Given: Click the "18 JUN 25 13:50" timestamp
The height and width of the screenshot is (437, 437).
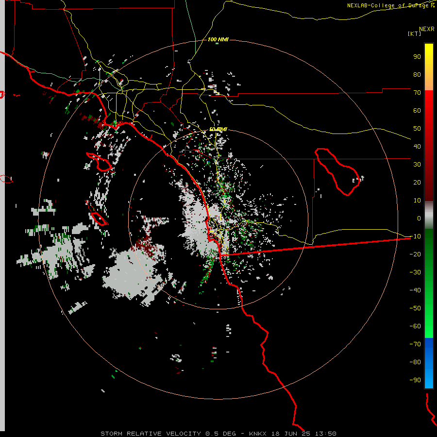Looking at the screenshot, I should pyautogui.click(x=304, y=434).
